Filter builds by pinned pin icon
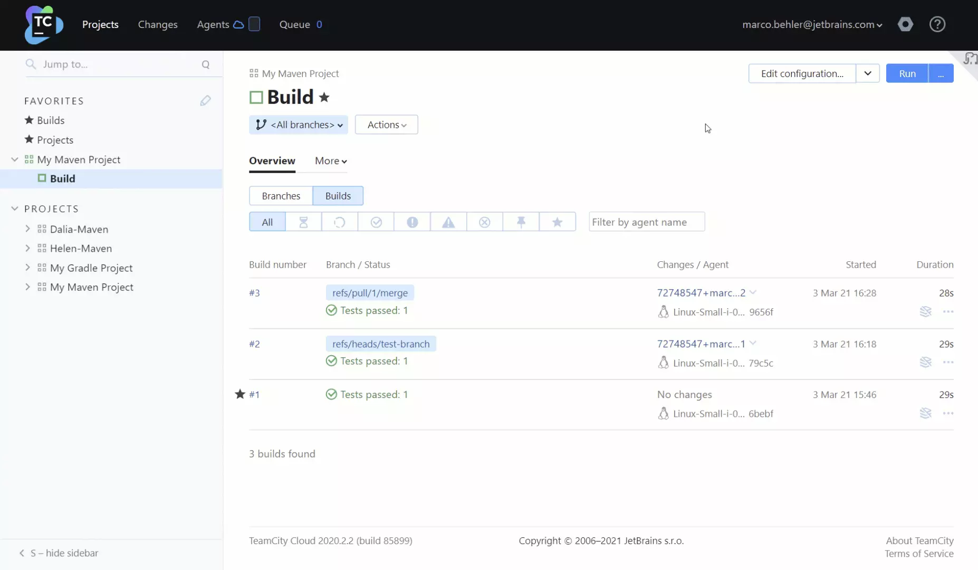This screenshot has width=978, height=570. 521,222
